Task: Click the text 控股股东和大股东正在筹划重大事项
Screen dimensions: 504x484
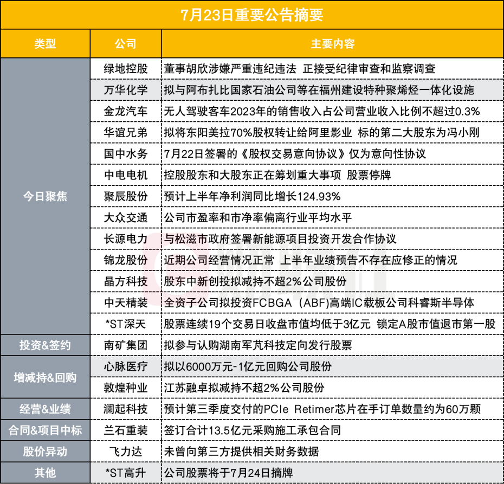Action: click(x=253, y=175)
